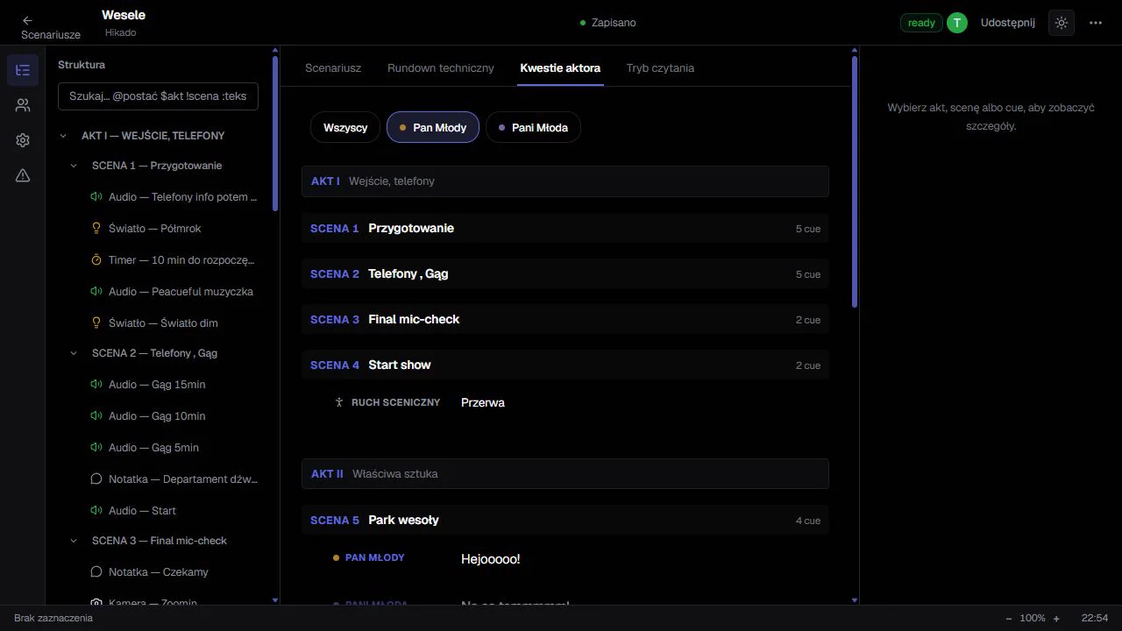
Task: Zoom in with the plus button
Action: coord(1056,618)
